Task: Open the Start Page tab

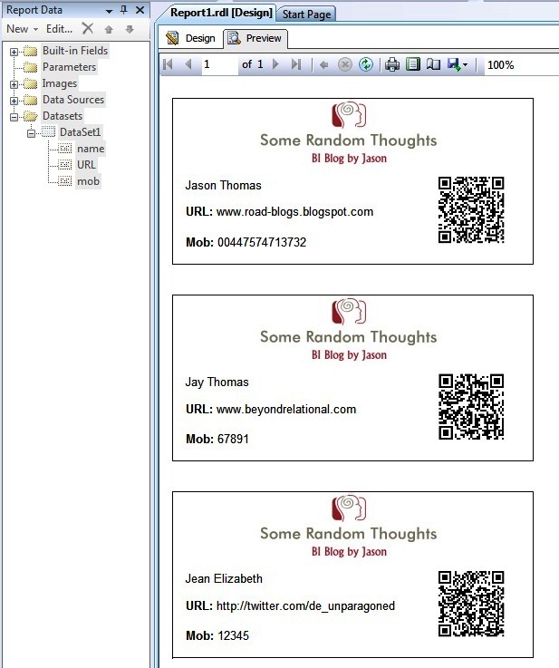Action: coord(306,15)
